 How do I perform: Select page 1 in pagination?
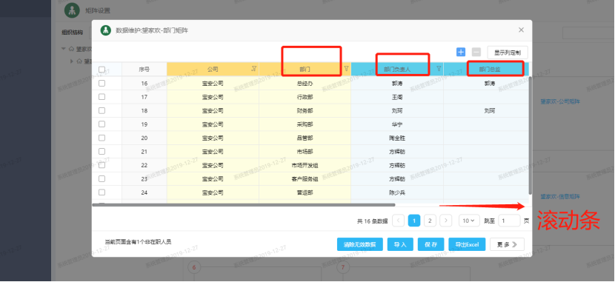414,221
